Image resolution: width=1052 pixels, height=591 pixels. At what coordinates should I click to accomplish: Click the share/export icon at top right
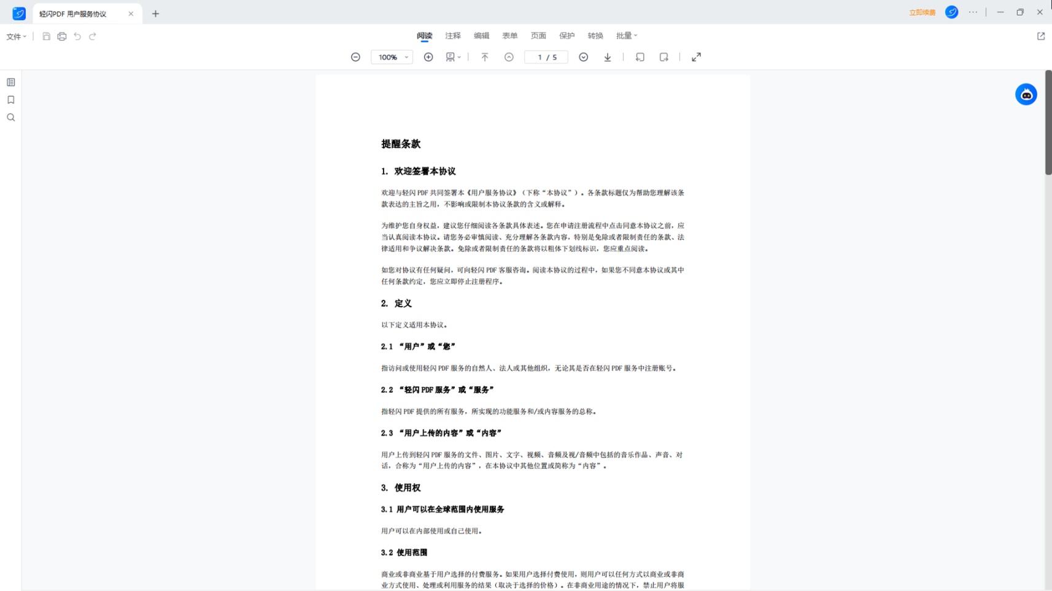(x=1041, y=36)
